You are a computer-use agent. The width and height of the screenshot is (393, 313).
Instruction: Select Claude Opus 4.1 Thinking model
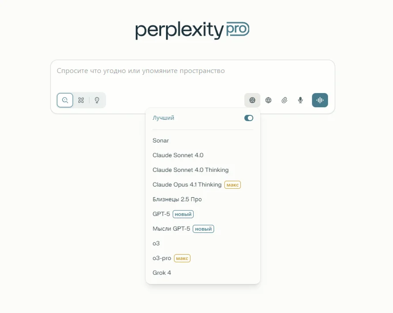coord(187,185)
